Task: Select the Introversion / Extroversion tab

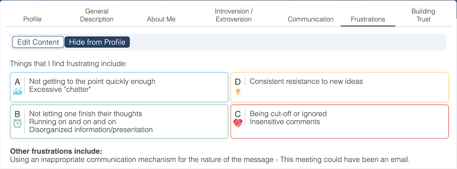Action: (x=234, y=15)
